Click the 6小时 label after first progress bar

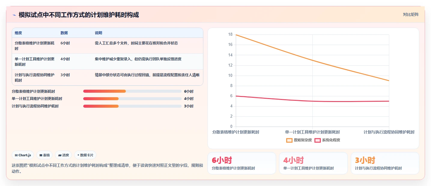coord(189,91)
